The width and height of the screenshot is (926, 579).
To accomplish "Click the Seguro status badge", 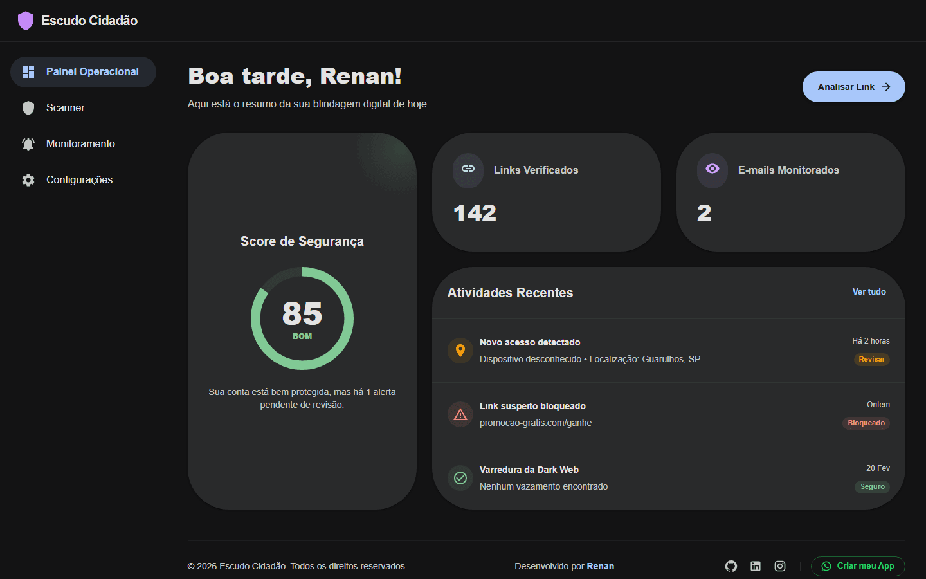I will [873, 487].
